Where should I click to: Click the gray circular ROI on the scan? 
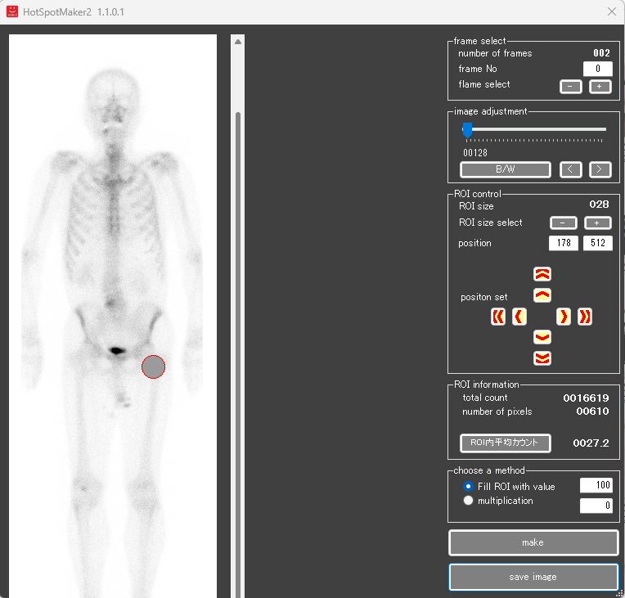[x=154, y=366]
